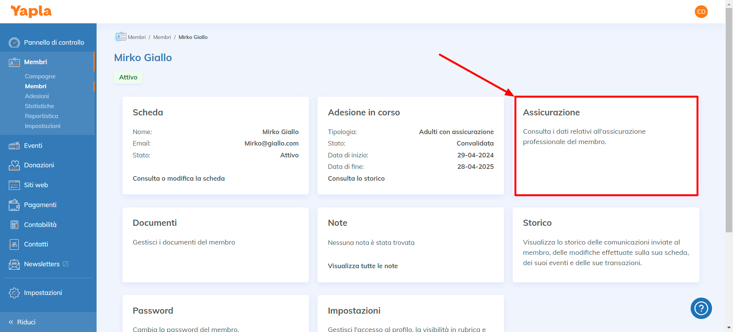Open Siti web sidebar icon
Screen dimensions: 733x332
(14, 185)
